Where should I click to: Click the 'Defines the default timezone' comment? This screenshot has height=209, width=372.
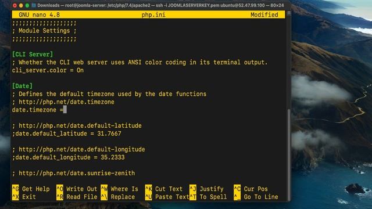pos(109,94)
